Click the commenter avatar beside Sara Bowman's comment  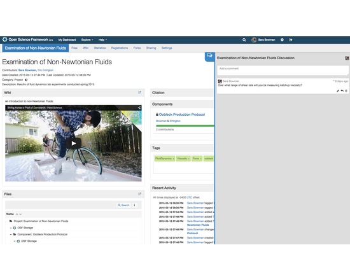220,81
